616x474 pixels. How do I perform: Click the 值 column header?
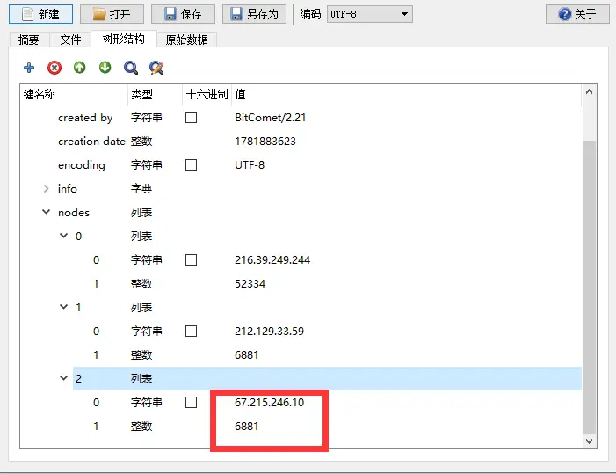406,94
